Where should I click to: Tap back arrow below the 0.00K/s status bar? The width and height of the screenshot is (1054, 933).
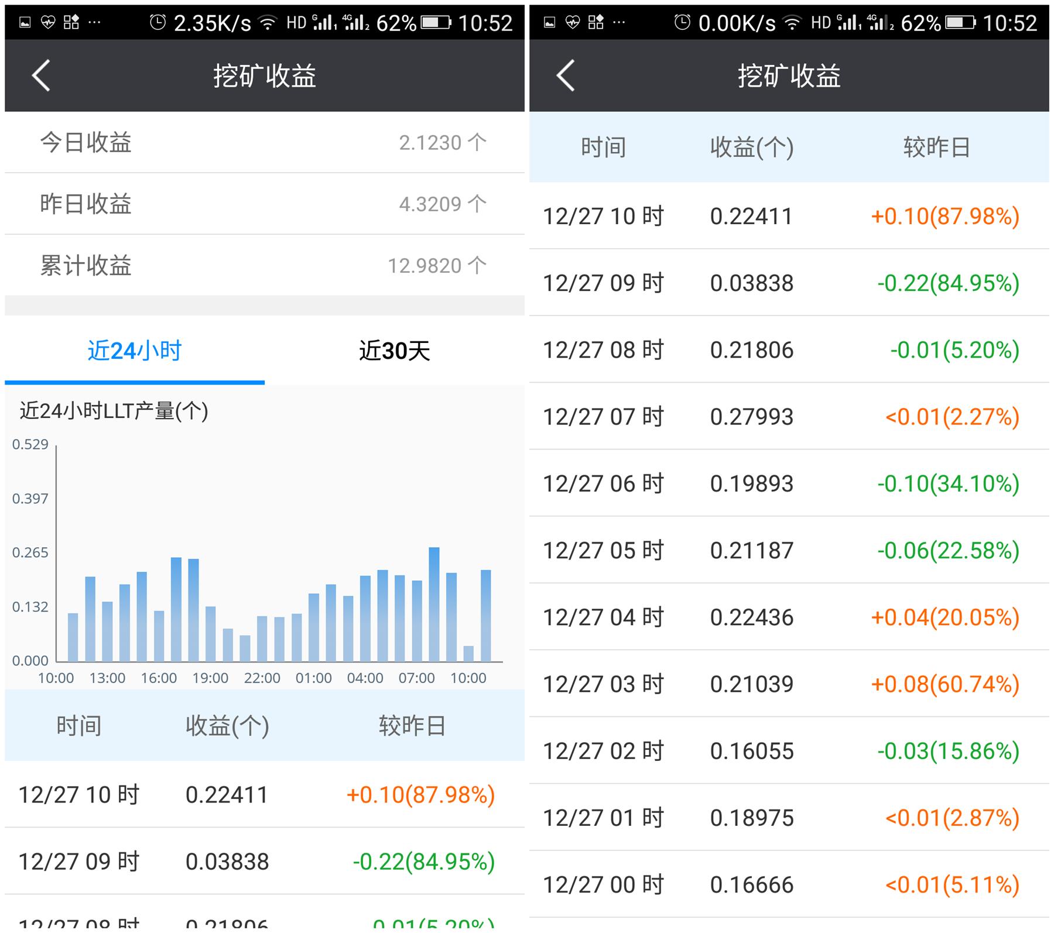566,76
